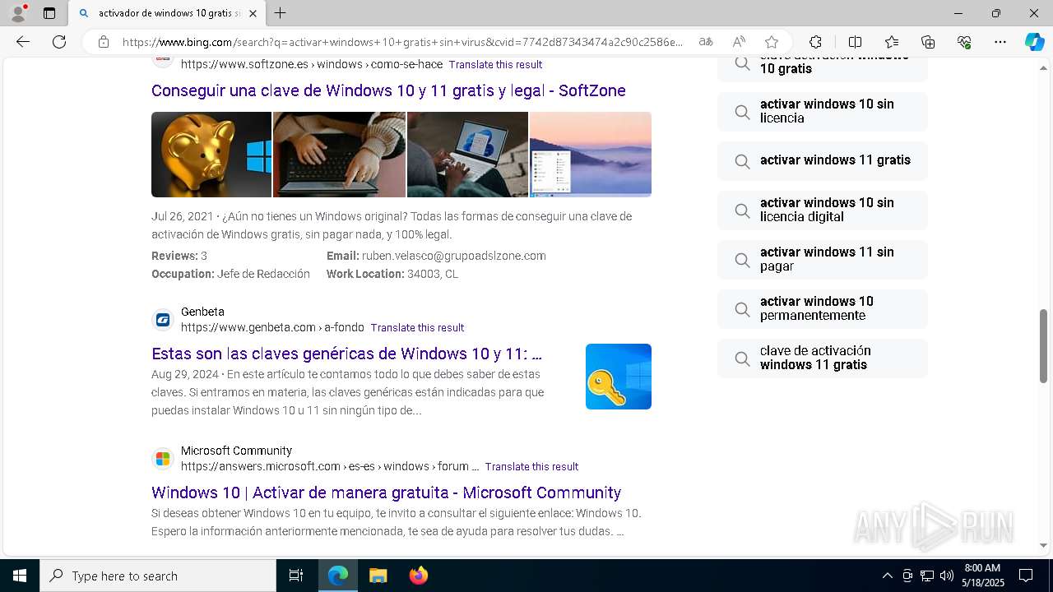Refresh the current page
Viewport: 1053px width, 592px height.
click(x=59, y=42)
